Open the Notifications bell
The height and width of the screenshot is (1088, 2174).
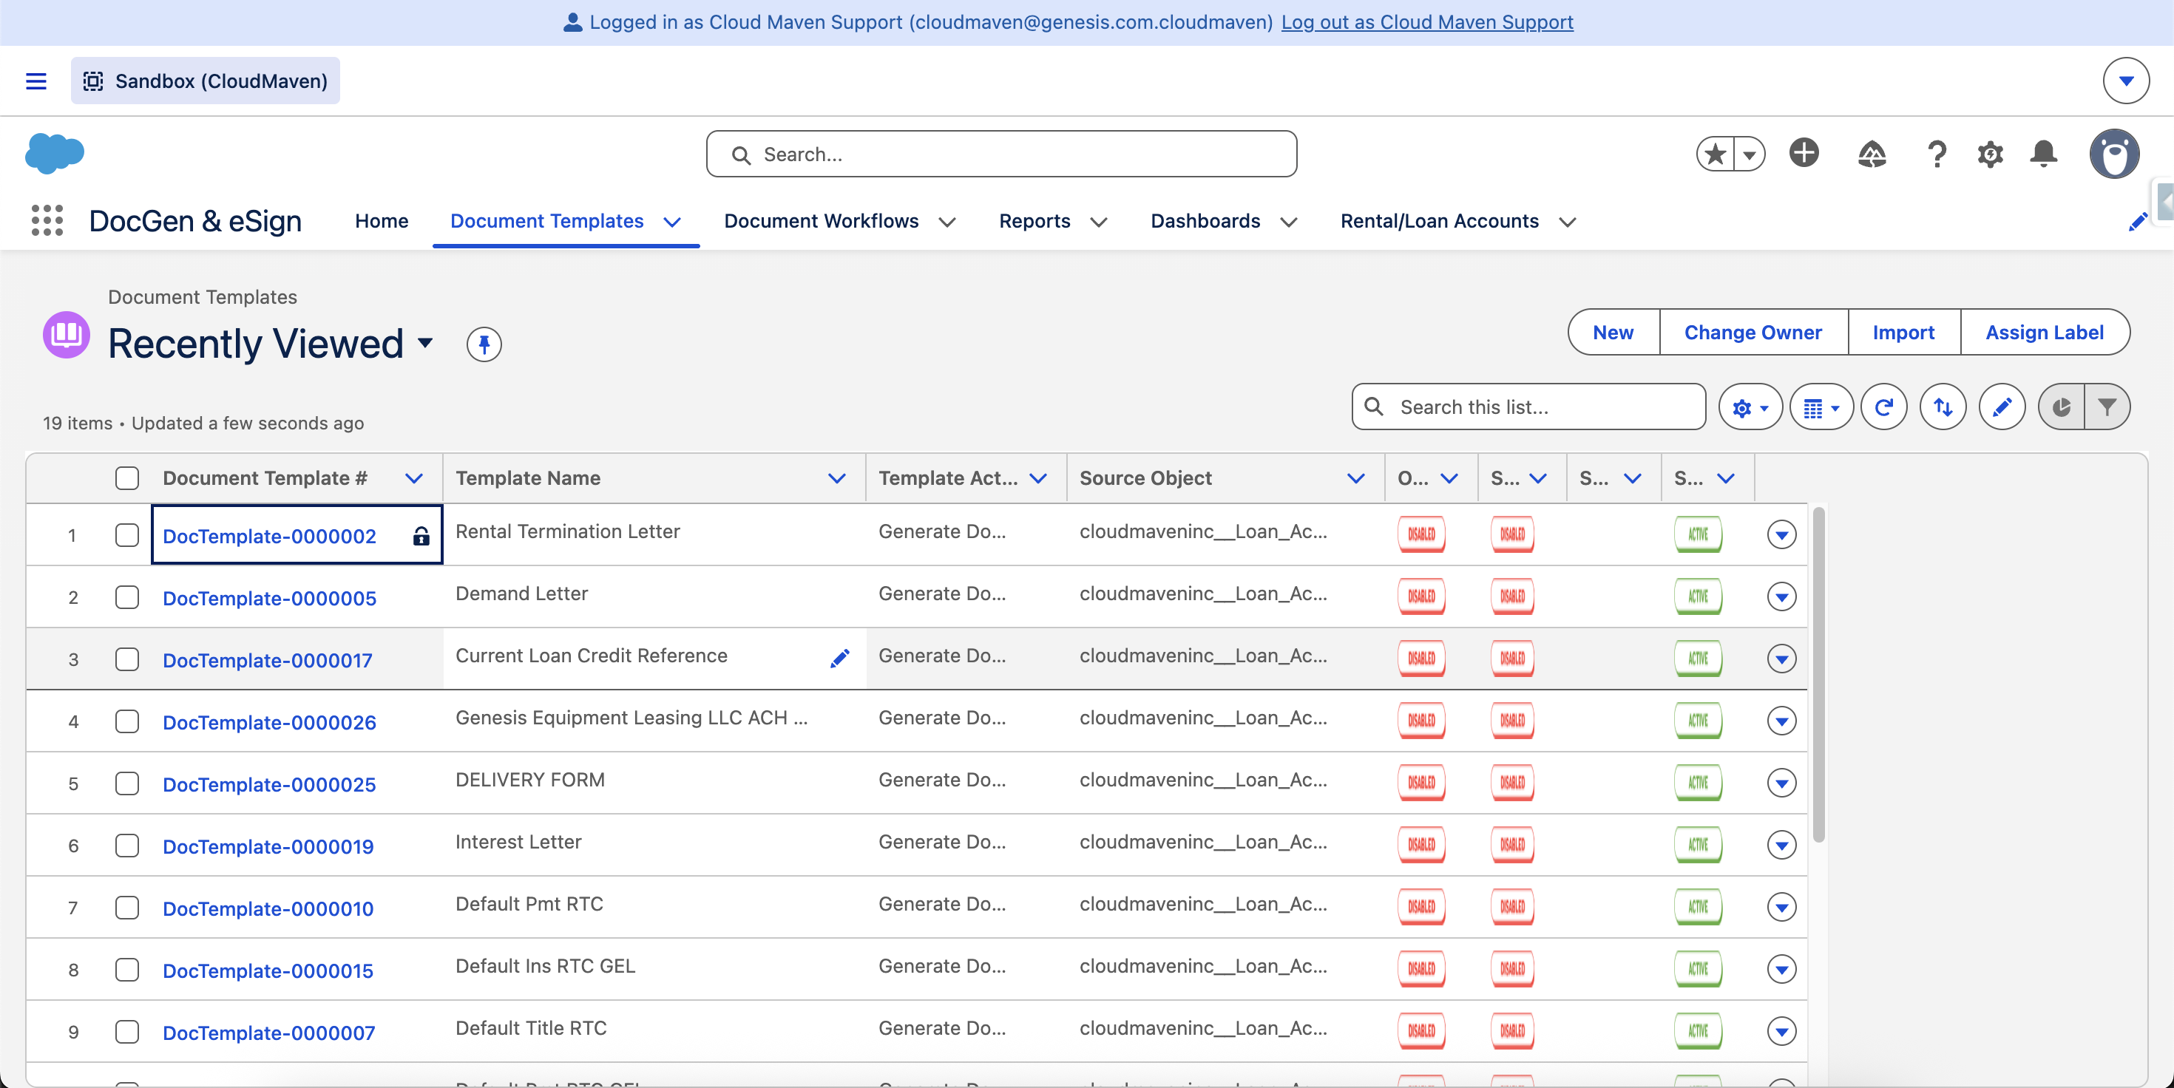point(2043,154)
